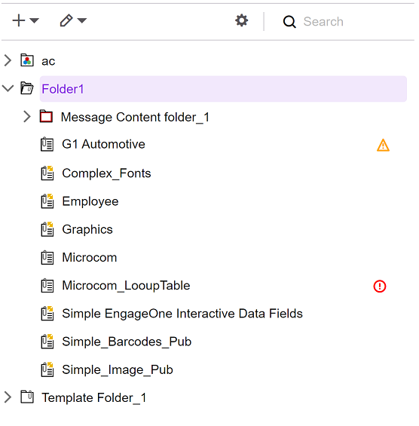
Task: Click the G1 Automotive document icon
Action: (x=47, y=145)
